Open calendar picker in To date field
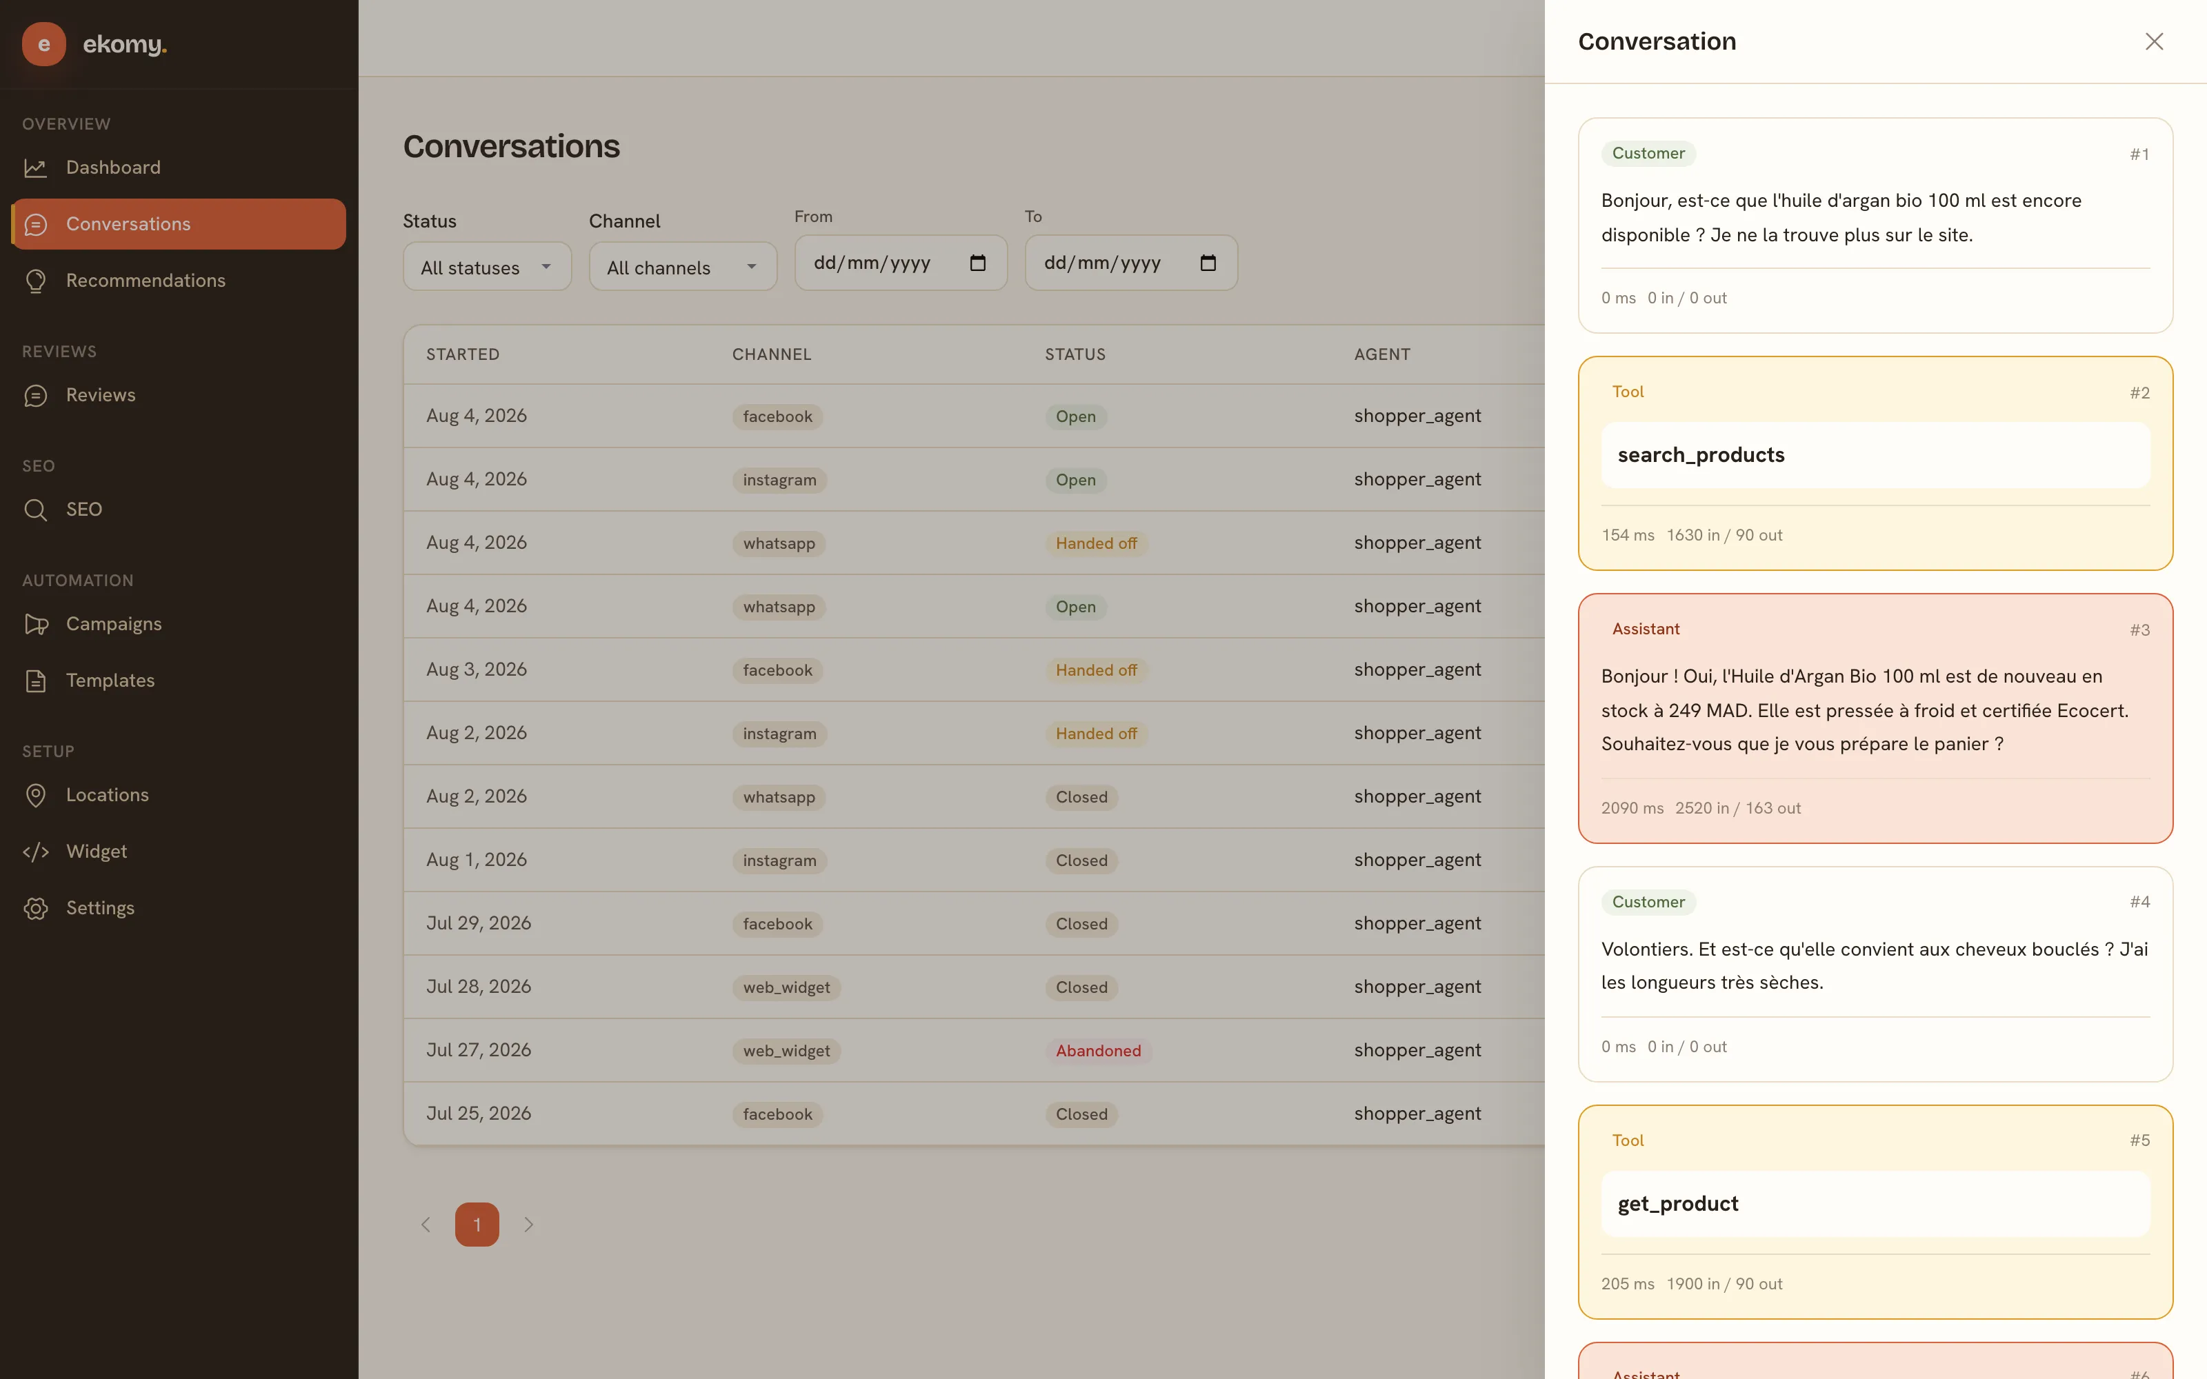The width and height of the screenshot is (2207, 1379). pyautogui.click(x=1208, y=263)
